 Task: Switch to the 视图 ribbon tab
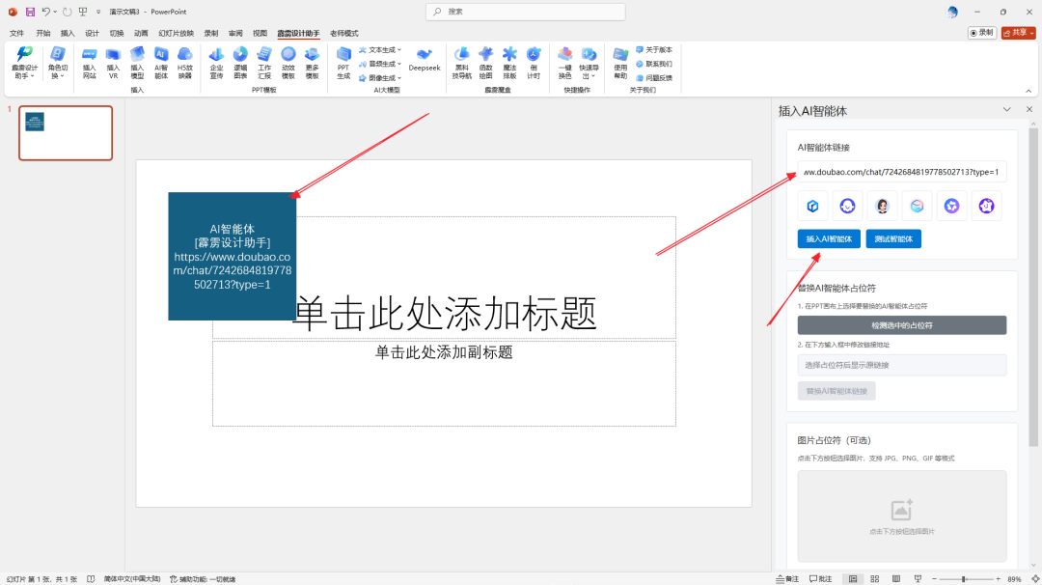[260, 33]
